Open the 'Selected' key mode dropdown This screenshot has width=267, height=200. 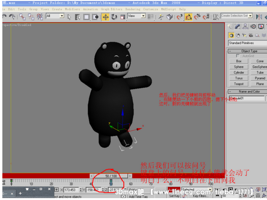196,190
